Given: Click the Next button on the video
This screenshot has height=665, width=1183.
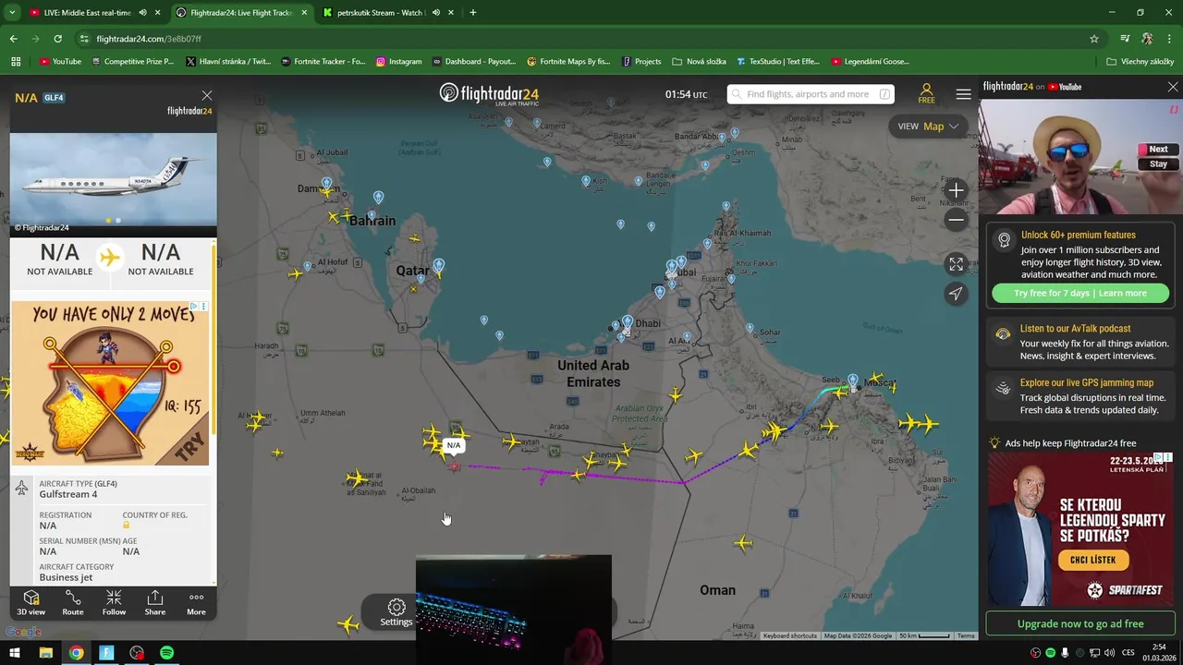Looking at the screenshot, I should [x=1158, y=149].
